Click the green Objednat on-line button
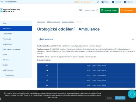Image resolution: width=136 pixels, height=102 pixels. click(x=109, y=10)
